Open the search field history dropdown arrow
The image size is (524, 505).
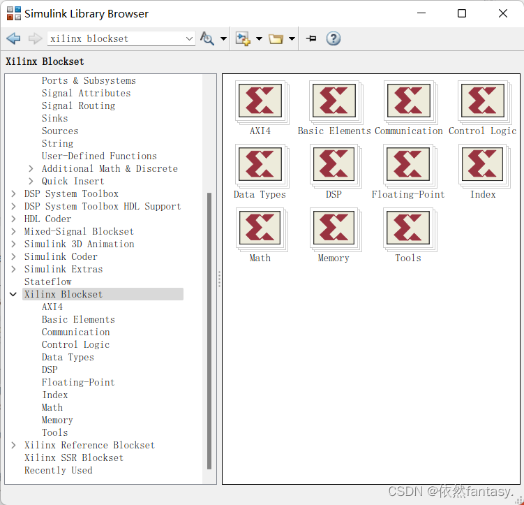coord(189,39)
